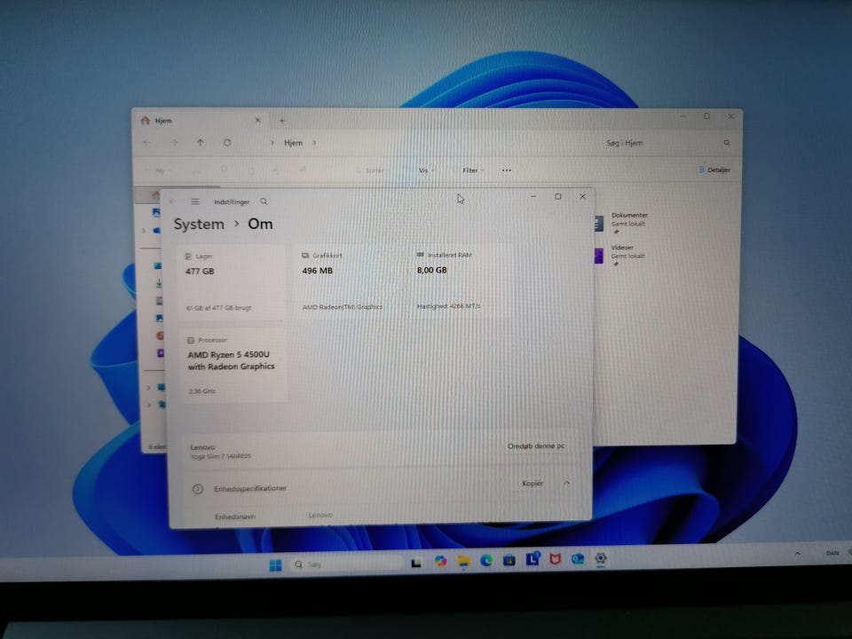The width and height of the screenshot is (852, 639).
Task: Open the Windows Start menu
Action: pyautogui.click(x=275, y=565)
